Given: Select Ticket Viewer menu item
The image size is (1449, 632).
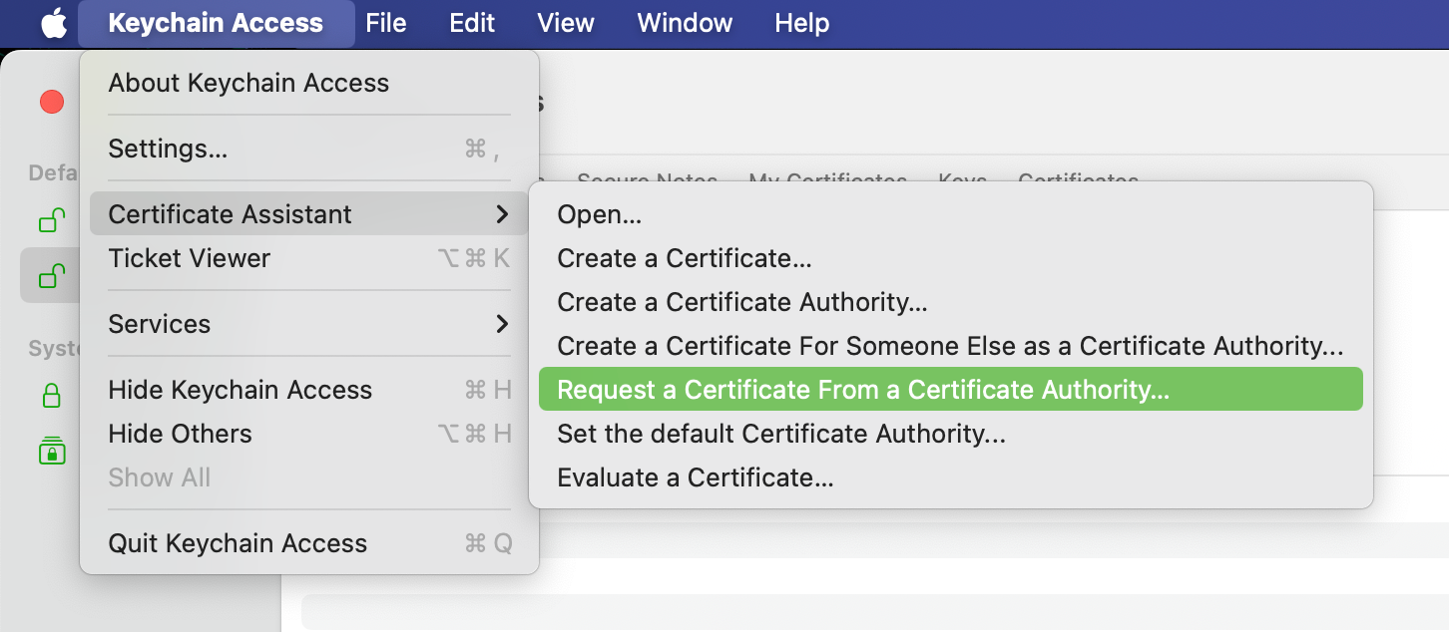Looking at the screenshot, I should (309, 258).
